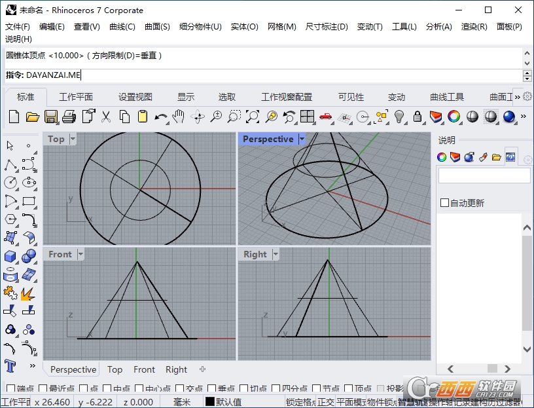
Task: Select the Circle tool in sidebar
Action: pyautogui.click(x=10, y=182)
